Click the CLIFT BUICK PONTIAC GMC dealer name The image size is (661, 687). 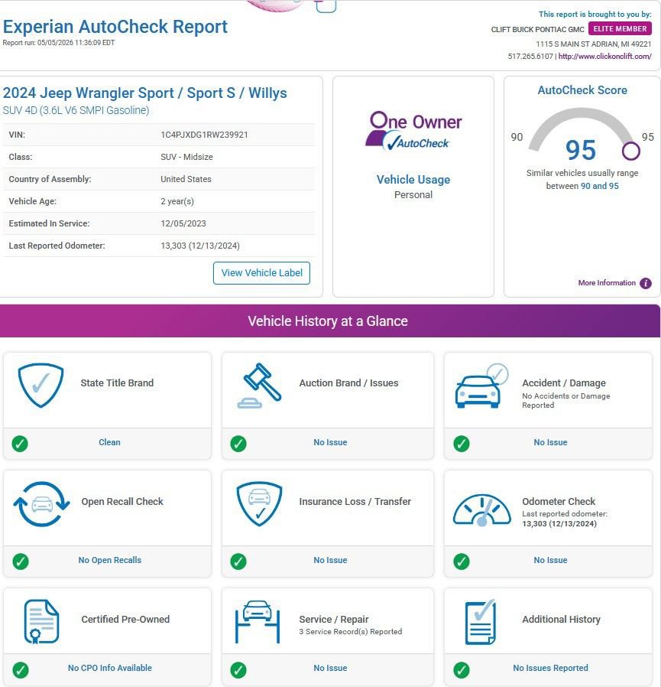(x=537, y=29)
